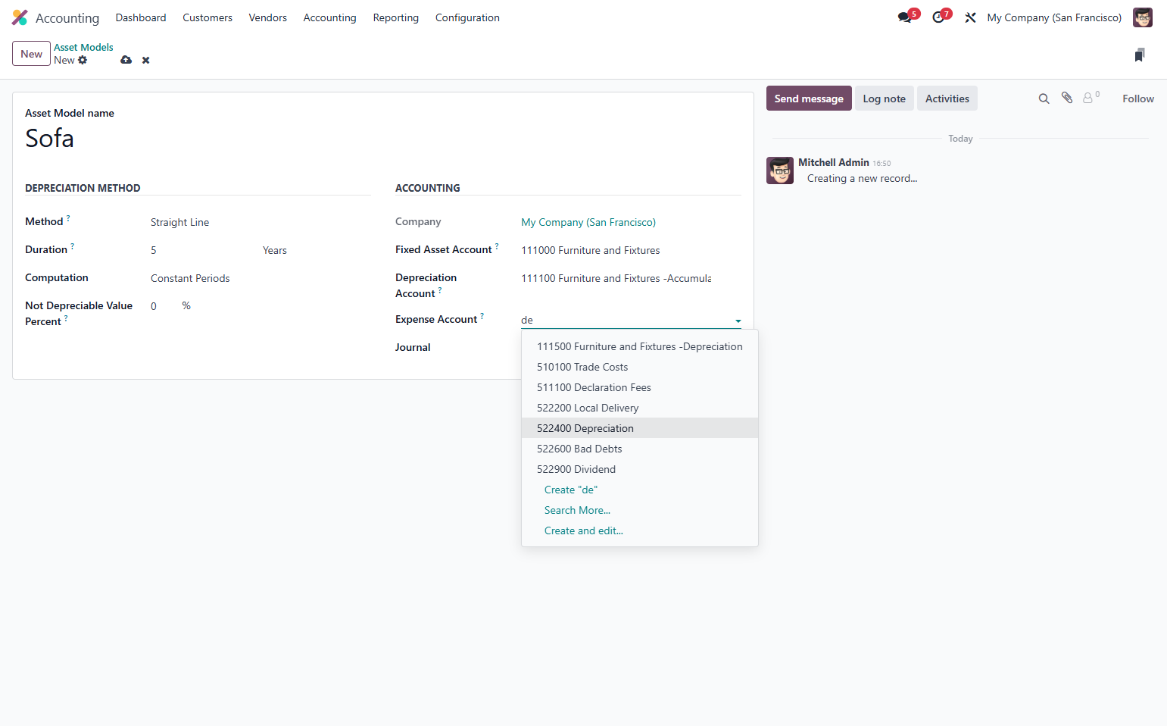Click the gear actions icon beside New
Viewport: 1167px width, 726px height.
coord(83,60)
